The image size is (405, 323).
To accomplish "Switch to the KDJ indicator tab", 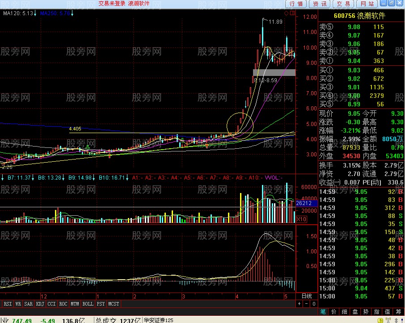I will point(40,304).
